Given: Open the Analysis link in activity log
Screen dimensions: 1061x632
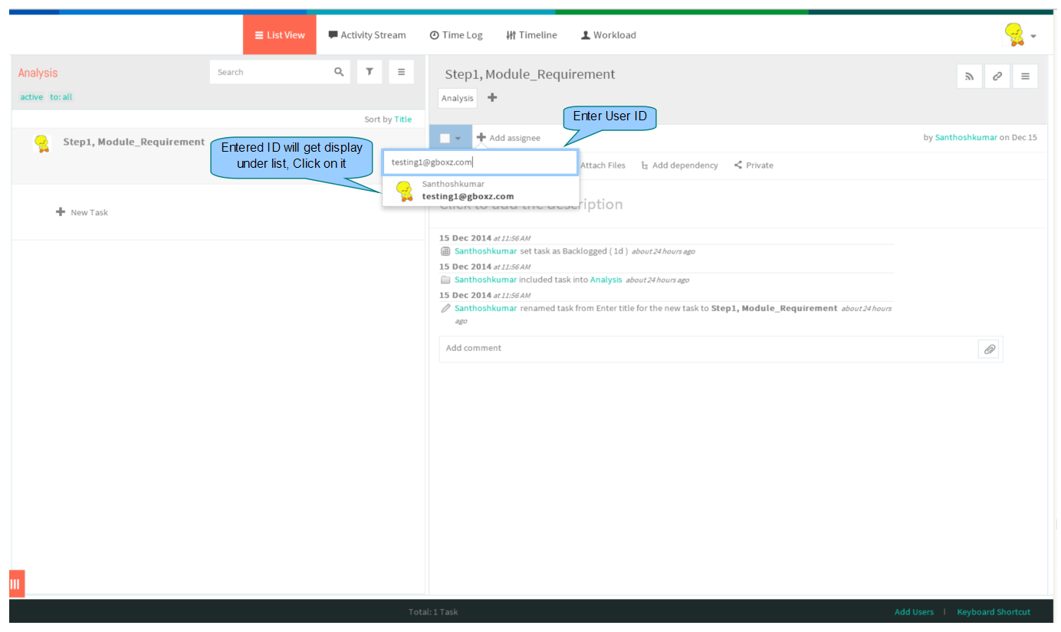Looking at the screenshot, I should (606, 280).
